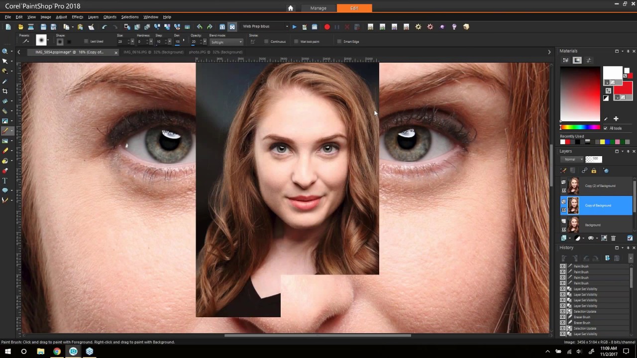This screenshot has width=637, height=358.
Task: Switch Materials panel to the Swatches view icon
Action: (566, 60)
